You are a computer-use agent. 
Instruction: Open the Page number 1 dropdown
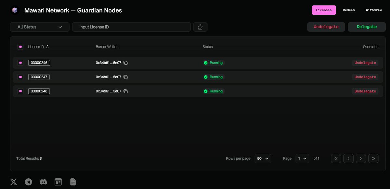(x=302, y=159)
